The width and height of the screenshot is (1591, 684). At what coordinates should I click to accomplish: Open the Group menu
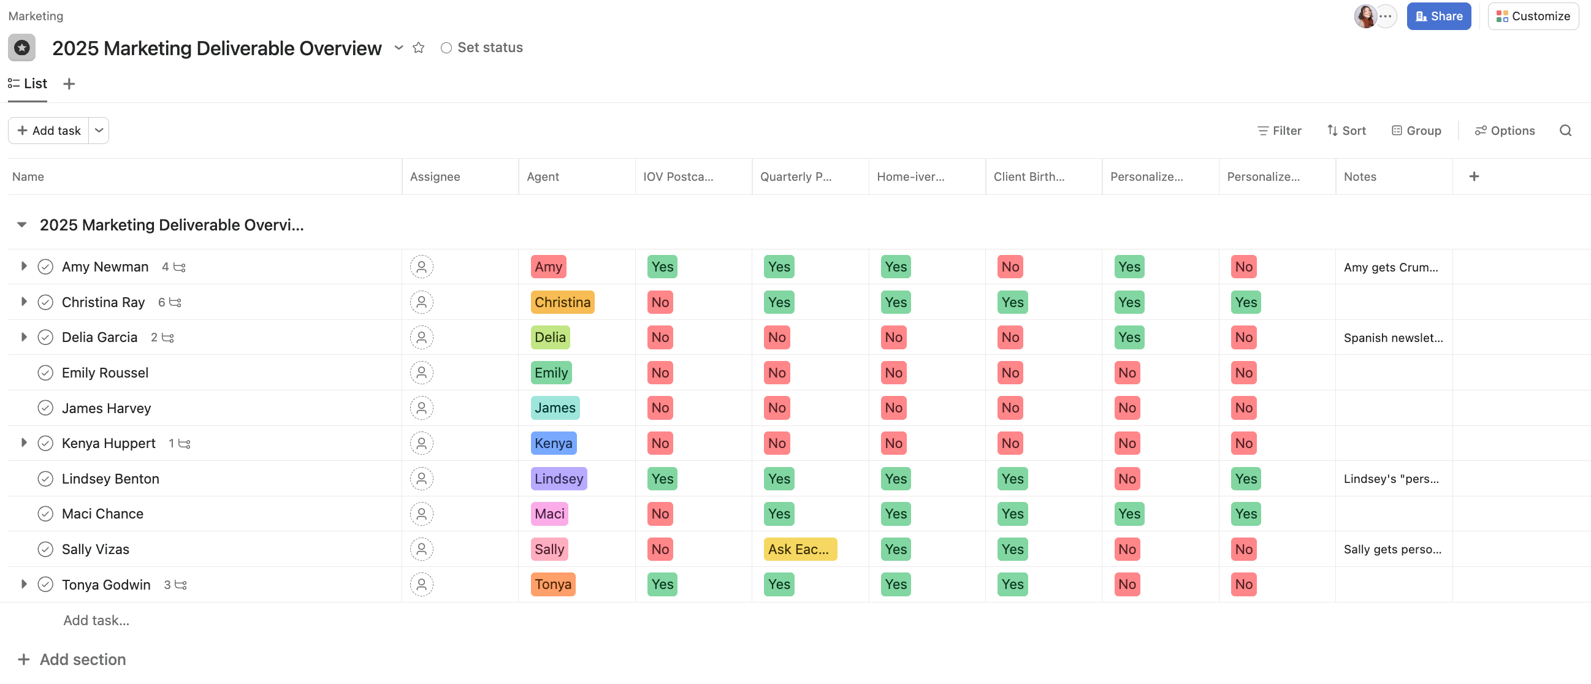click(x=1416, y=131)
